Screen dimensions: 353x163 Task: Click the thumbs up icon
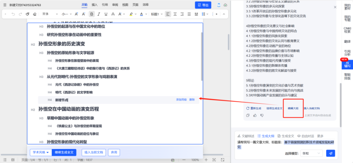255,115
